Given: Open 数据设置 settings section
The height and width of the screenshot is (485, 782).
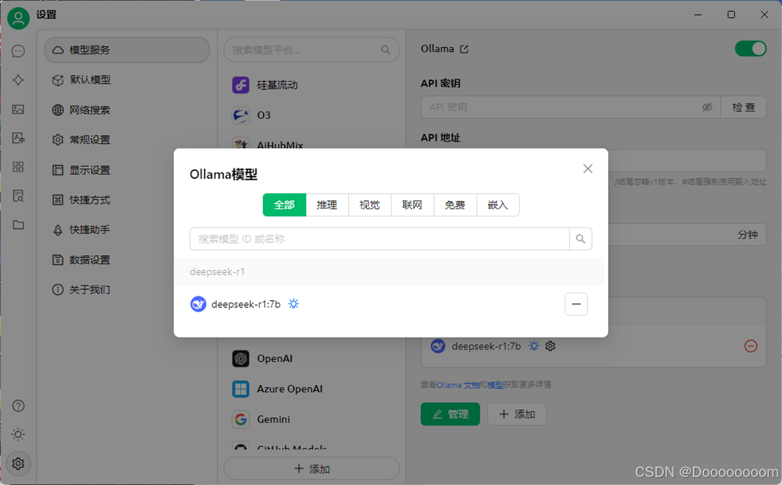Looking at the screenshot, I should (127, 260).
